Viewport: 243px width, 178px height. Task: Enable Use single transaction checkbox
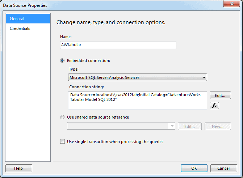coord(62,142)
